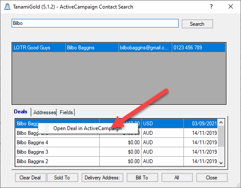Image resolution: width=241 pixels, height=188 pixels.
Task: Click the Bill To button
Action: (x=142, y=178)
